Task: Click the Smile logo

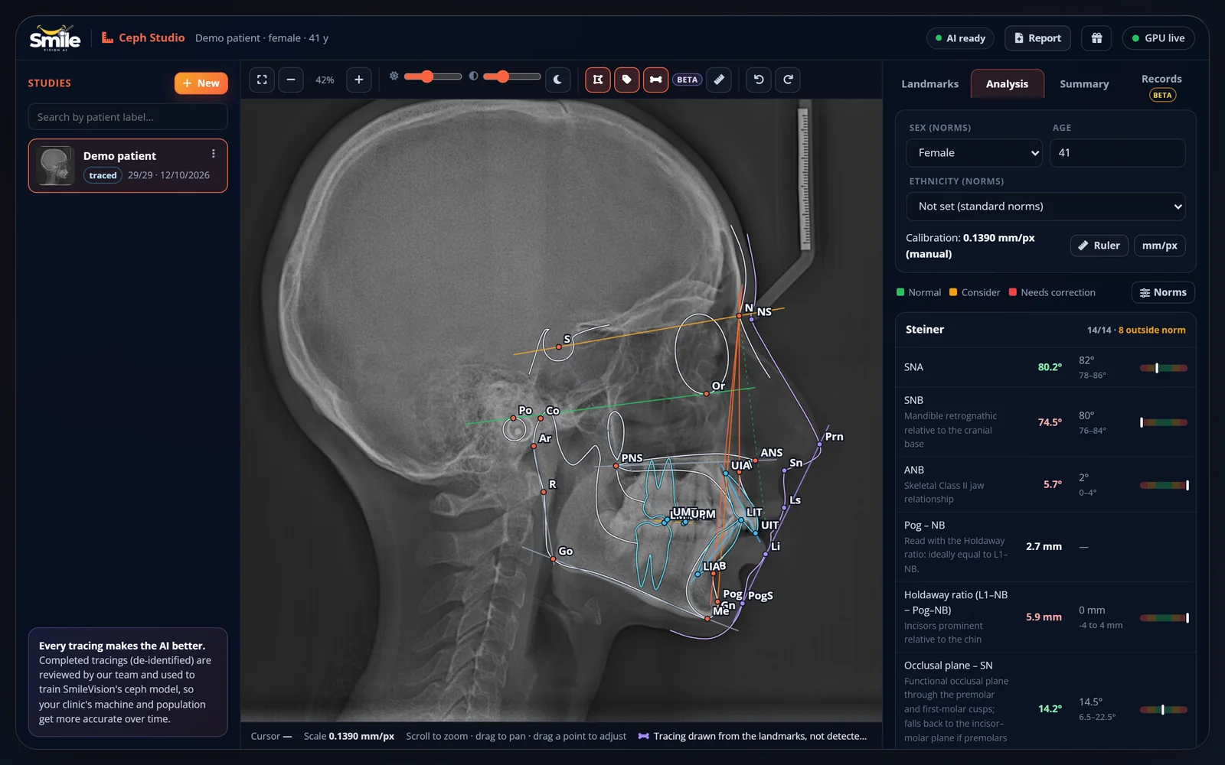Action: pos(55,38)
